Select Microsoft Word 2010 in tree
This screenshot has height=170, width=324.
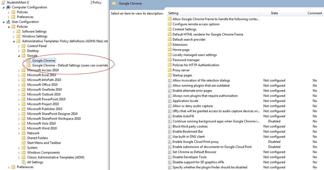(x=42, y=128)
